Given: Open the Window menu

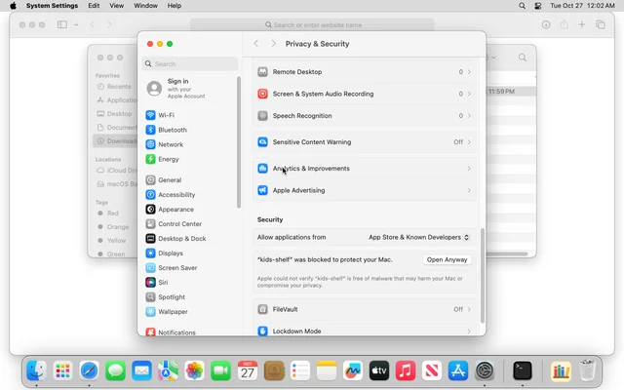Looking at the screenshot, I should coord(145,6).
